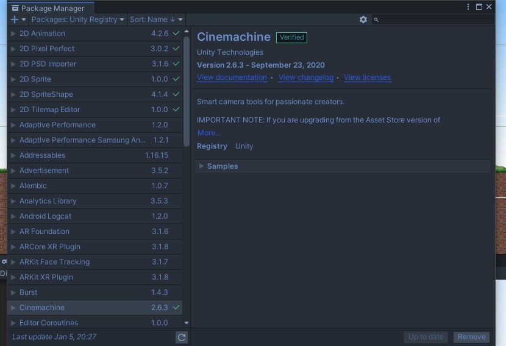Screen dimensions: 506x346
Task: Expand the Cinemachine package entry
Action: click(13, 308)
